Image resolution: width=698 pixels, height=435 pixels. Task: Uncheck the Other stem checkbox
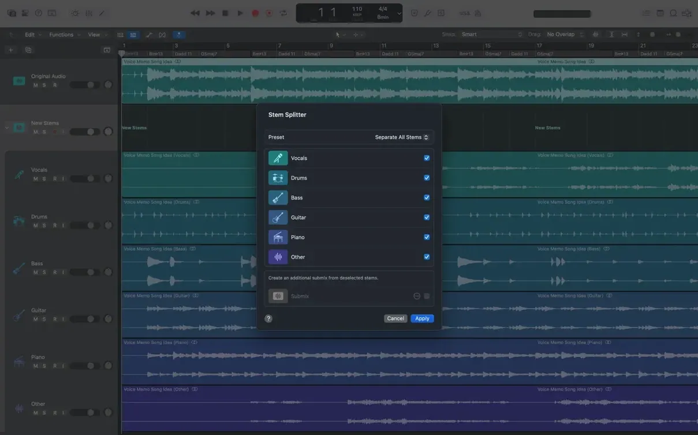coord(427,257)
